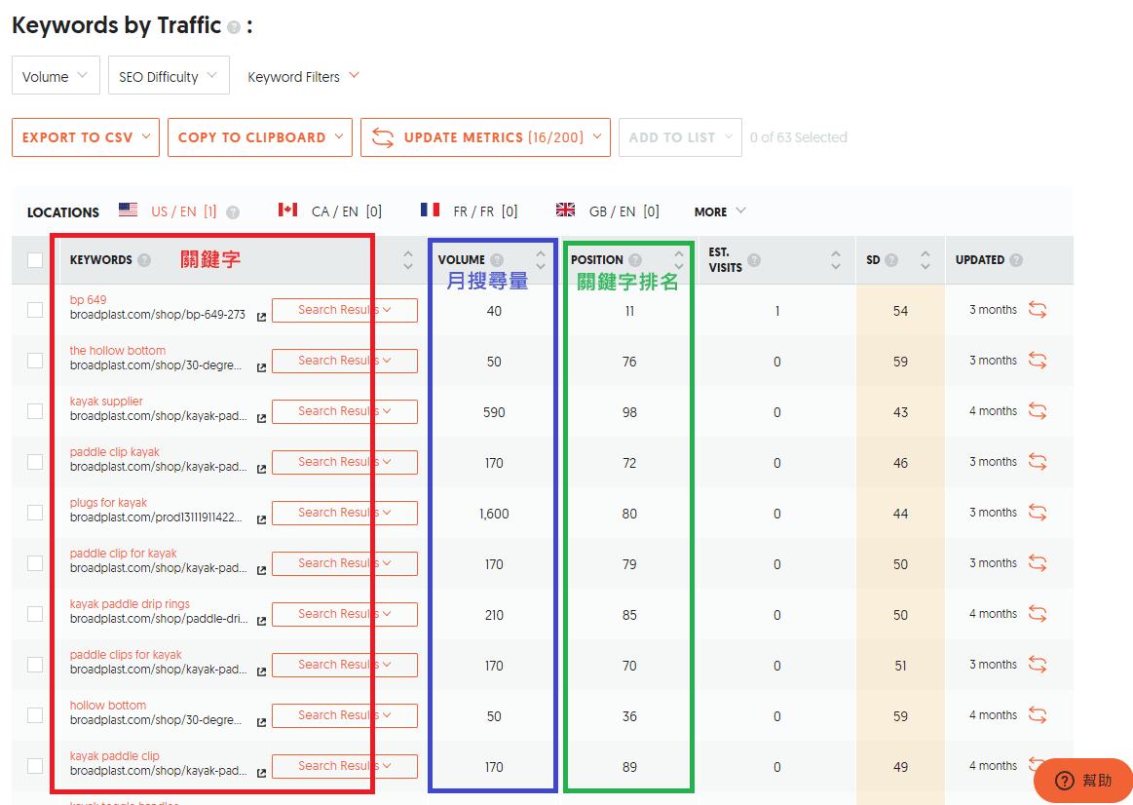Screen dimensions: 1133x805
Task: Open external link under the hollow bottom
Action: (261, 367)
